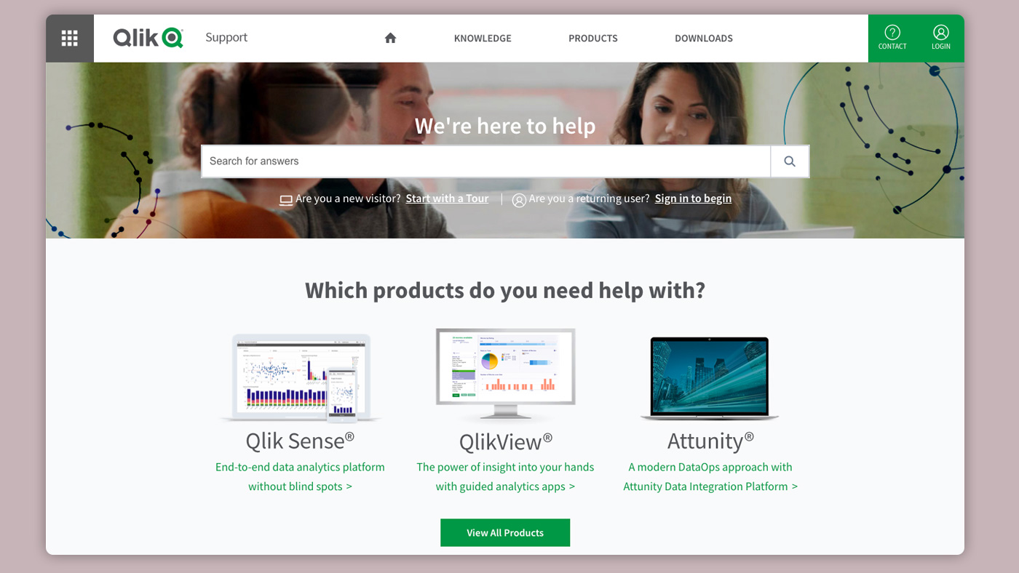Select the Attunity laptop image
This screenshot has width=1019, height=573.
710,378
